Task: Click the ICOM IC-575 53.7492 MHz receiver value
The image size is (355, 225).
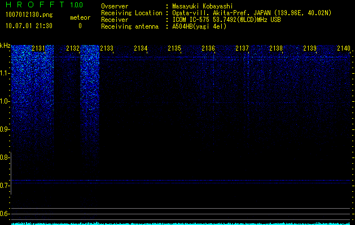Action: point(226,20)
